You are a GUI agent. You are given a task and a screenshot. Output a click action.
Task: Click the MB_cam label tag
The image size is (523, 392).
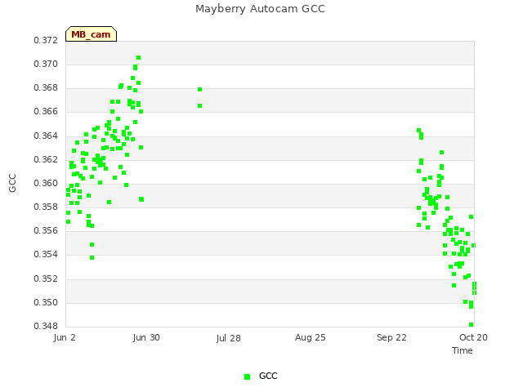coord(91,34)
